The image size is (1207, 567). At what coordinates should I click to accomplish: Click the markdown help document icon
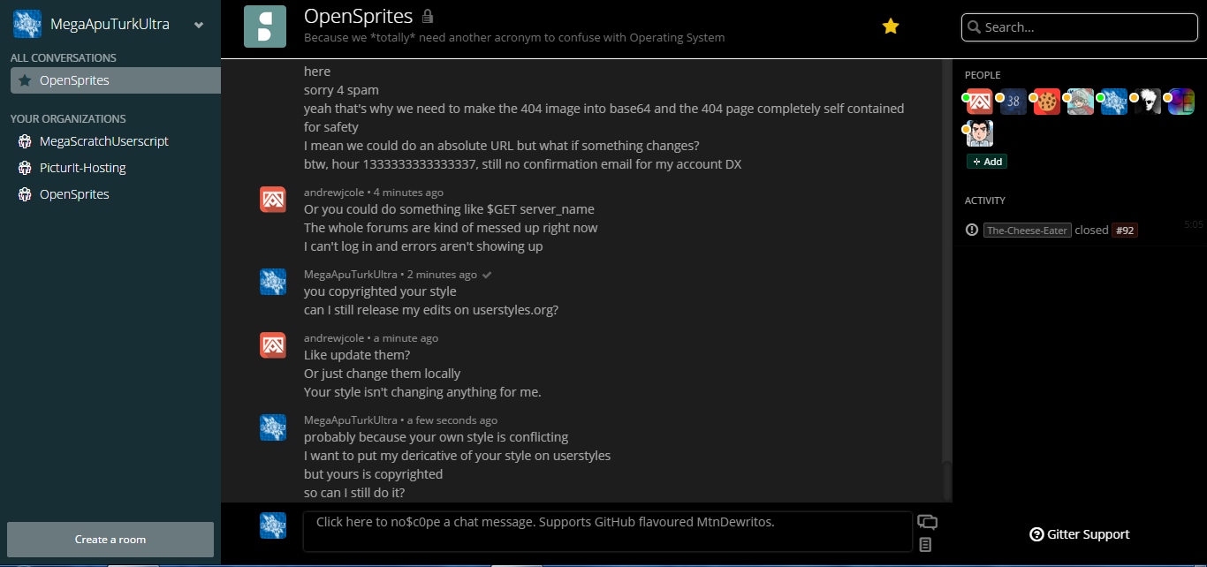(x=925, y=545)
